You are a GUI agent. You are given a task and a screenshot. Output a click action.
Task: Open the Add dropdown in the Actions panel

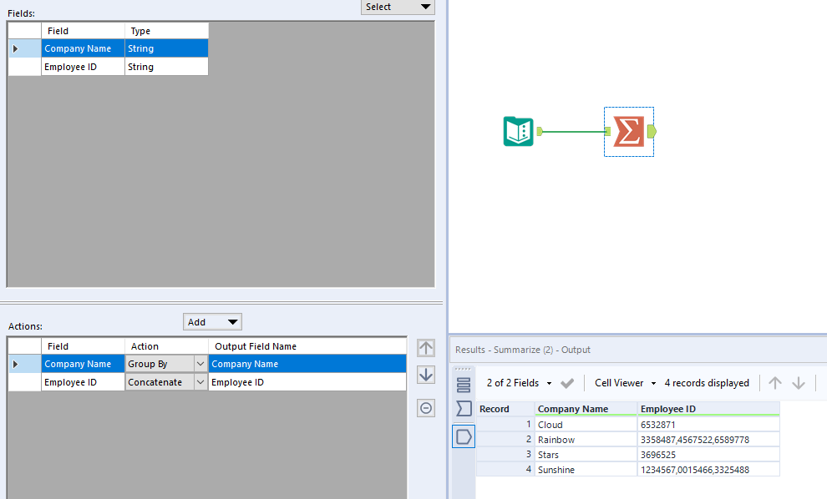(x=212, y=321)
